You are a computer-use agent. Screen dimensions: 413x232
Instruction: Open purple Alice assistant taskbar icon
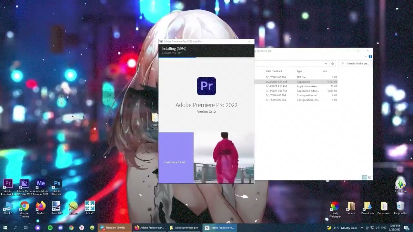point(38,227)
